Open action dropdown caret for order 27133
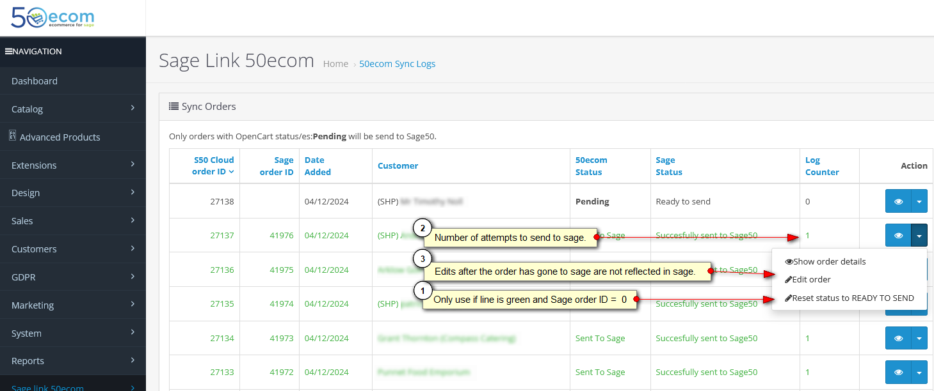Image resolution: width=934 pixels, height=391 pixels. click(919, 372)
